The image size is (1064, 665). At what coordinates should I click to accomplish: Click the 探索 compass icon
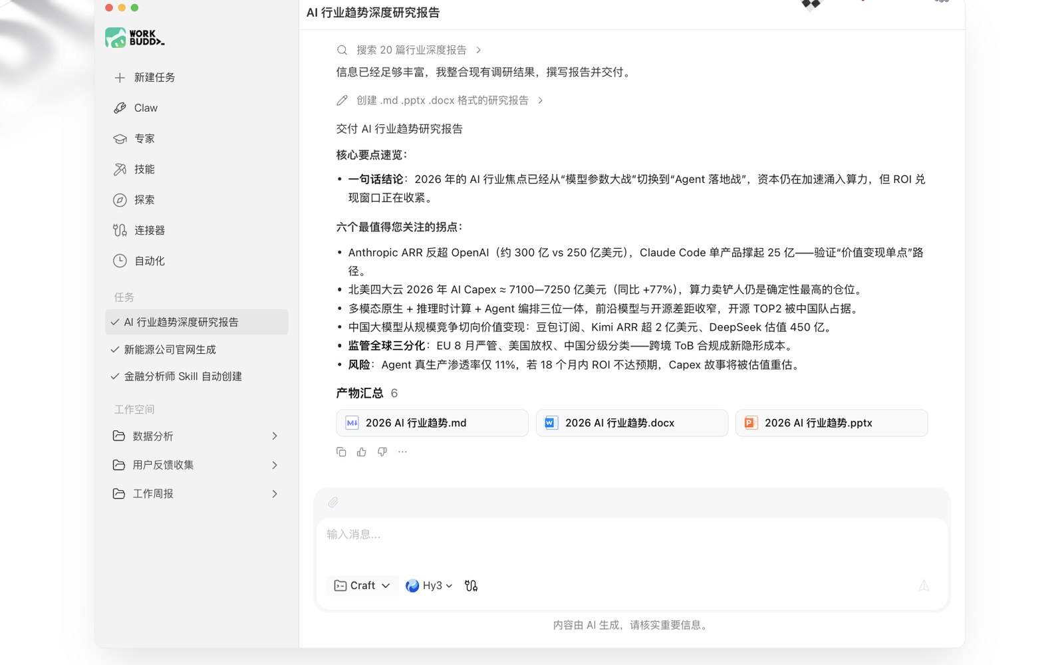(x=120, y=199)
